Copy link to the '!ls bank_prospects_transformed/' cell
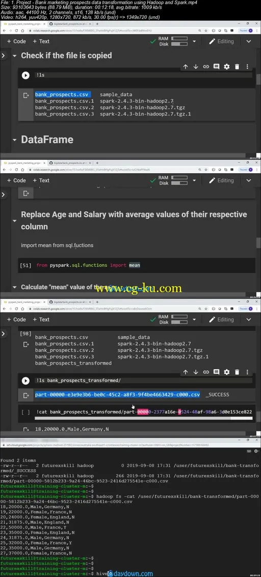This screenshot has width=261, height=577. 206,372
